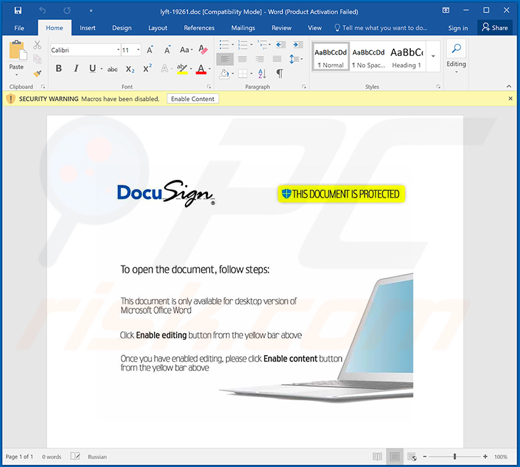Click the Paste clipboard icon
The width and height of the screenshot is (520, 467).
17,51
